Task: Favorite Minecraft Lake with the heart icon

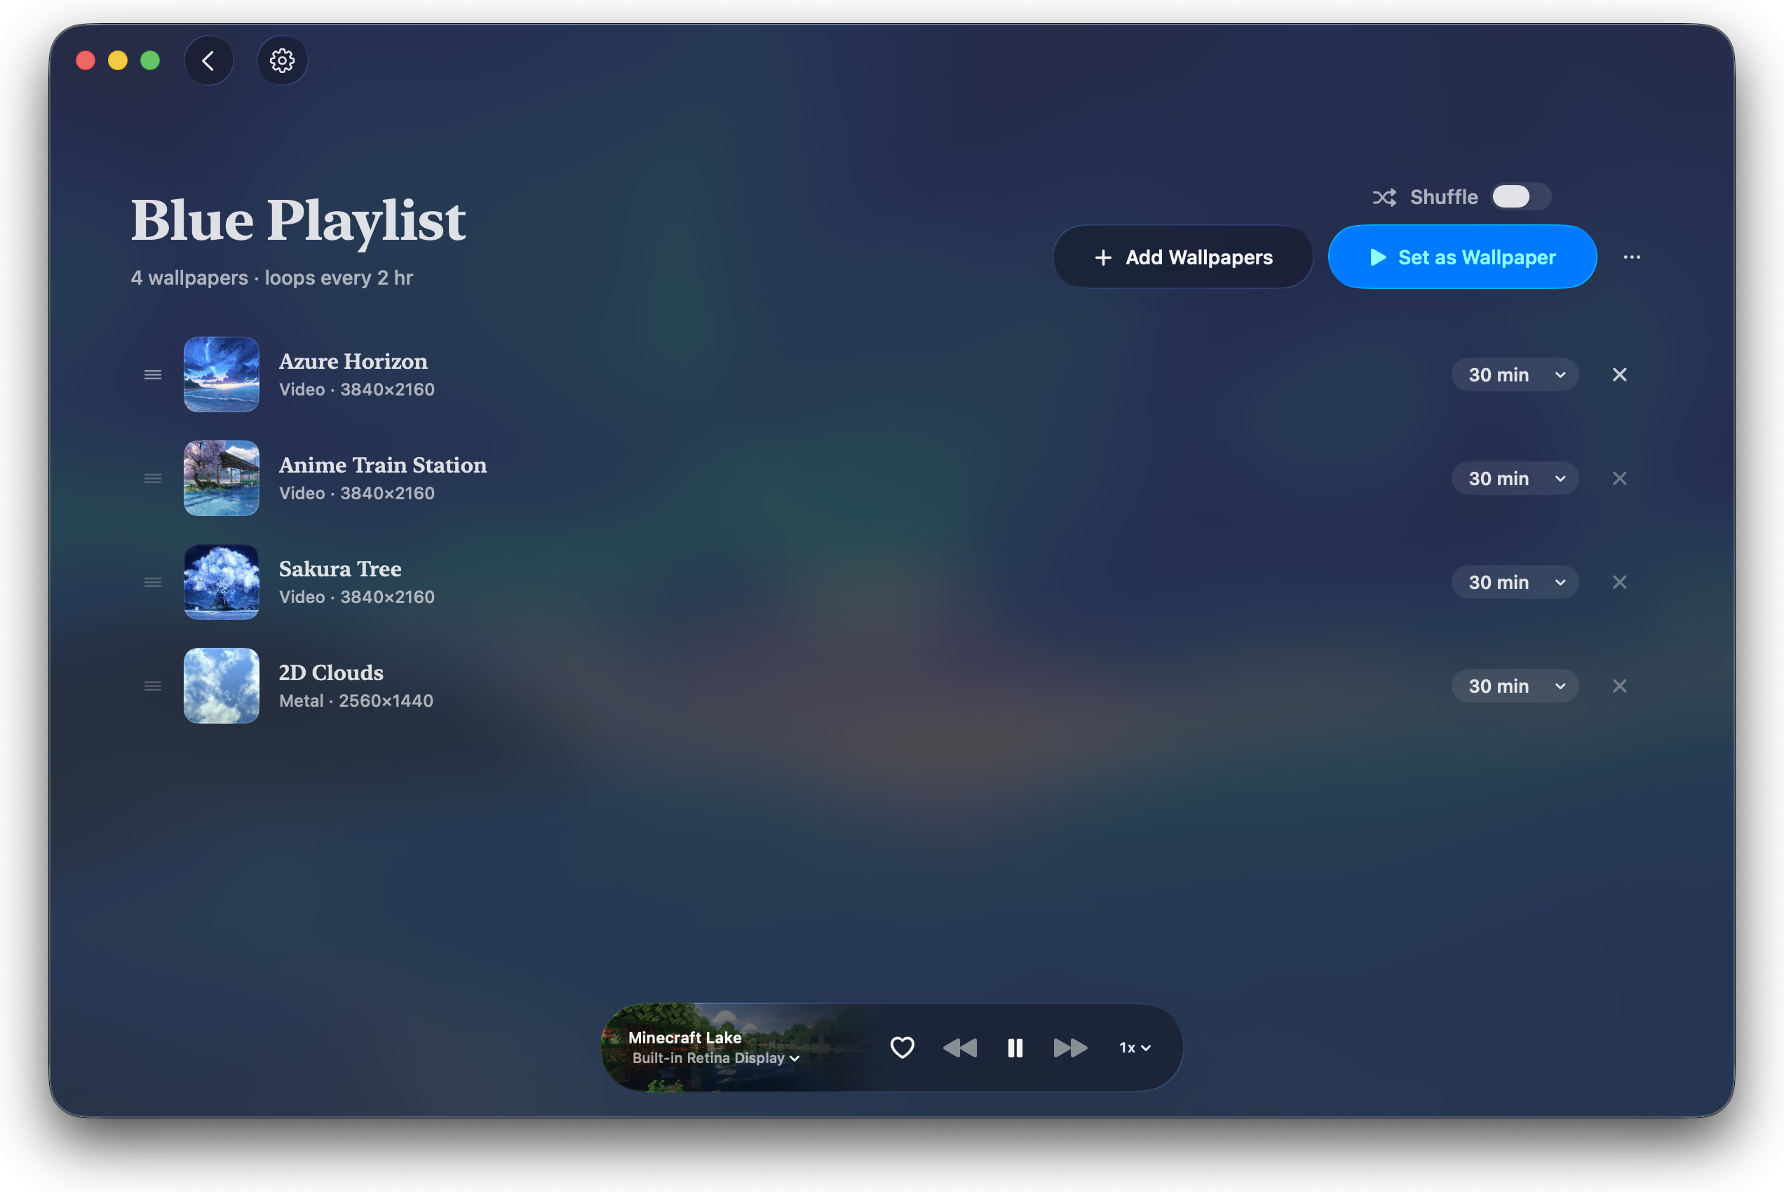Action: coord(902,1048)
